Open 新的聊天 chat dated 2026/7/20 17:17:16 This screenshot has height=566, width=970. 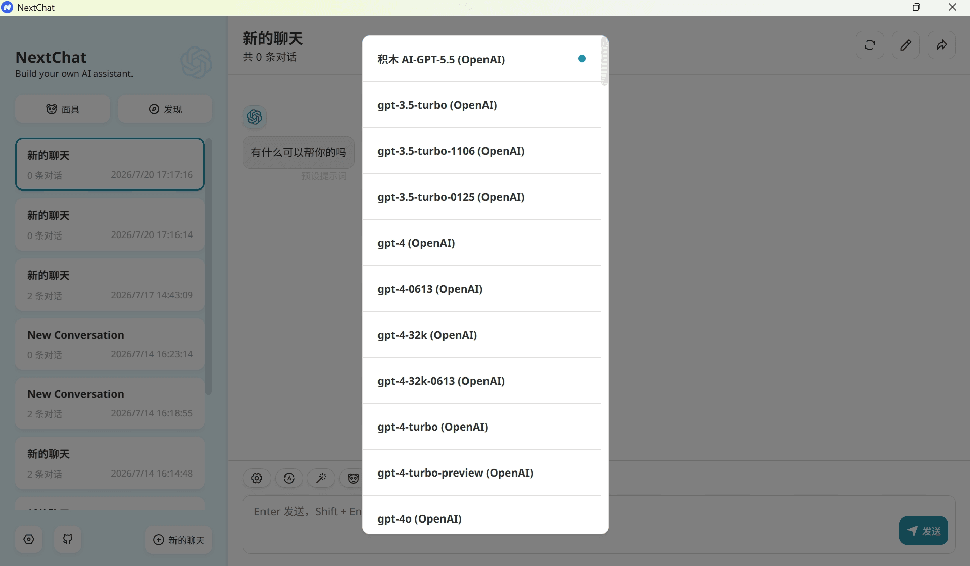pos(110,164)
